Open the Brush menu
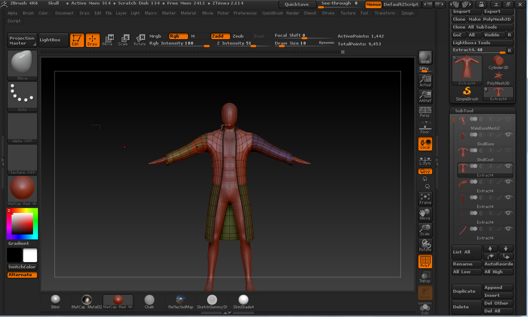Image resolution: width=528 pixels, height=317 pixels. tap(28, 13)
